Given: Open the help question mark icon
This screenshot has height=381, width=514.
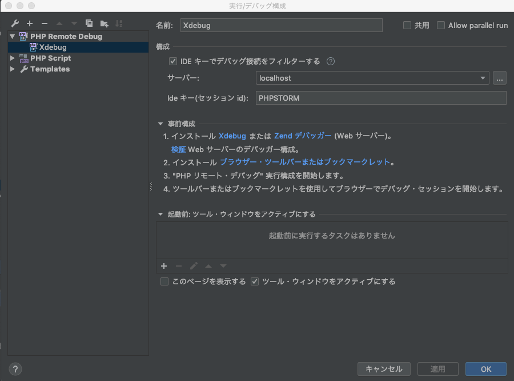Looking at the screenshot, I should [14, 370].
